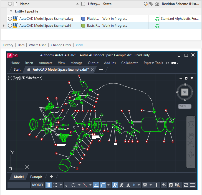The height and width of the screenshot is (195, 202).
Task: Click the State column header
Action: [107, 4]
